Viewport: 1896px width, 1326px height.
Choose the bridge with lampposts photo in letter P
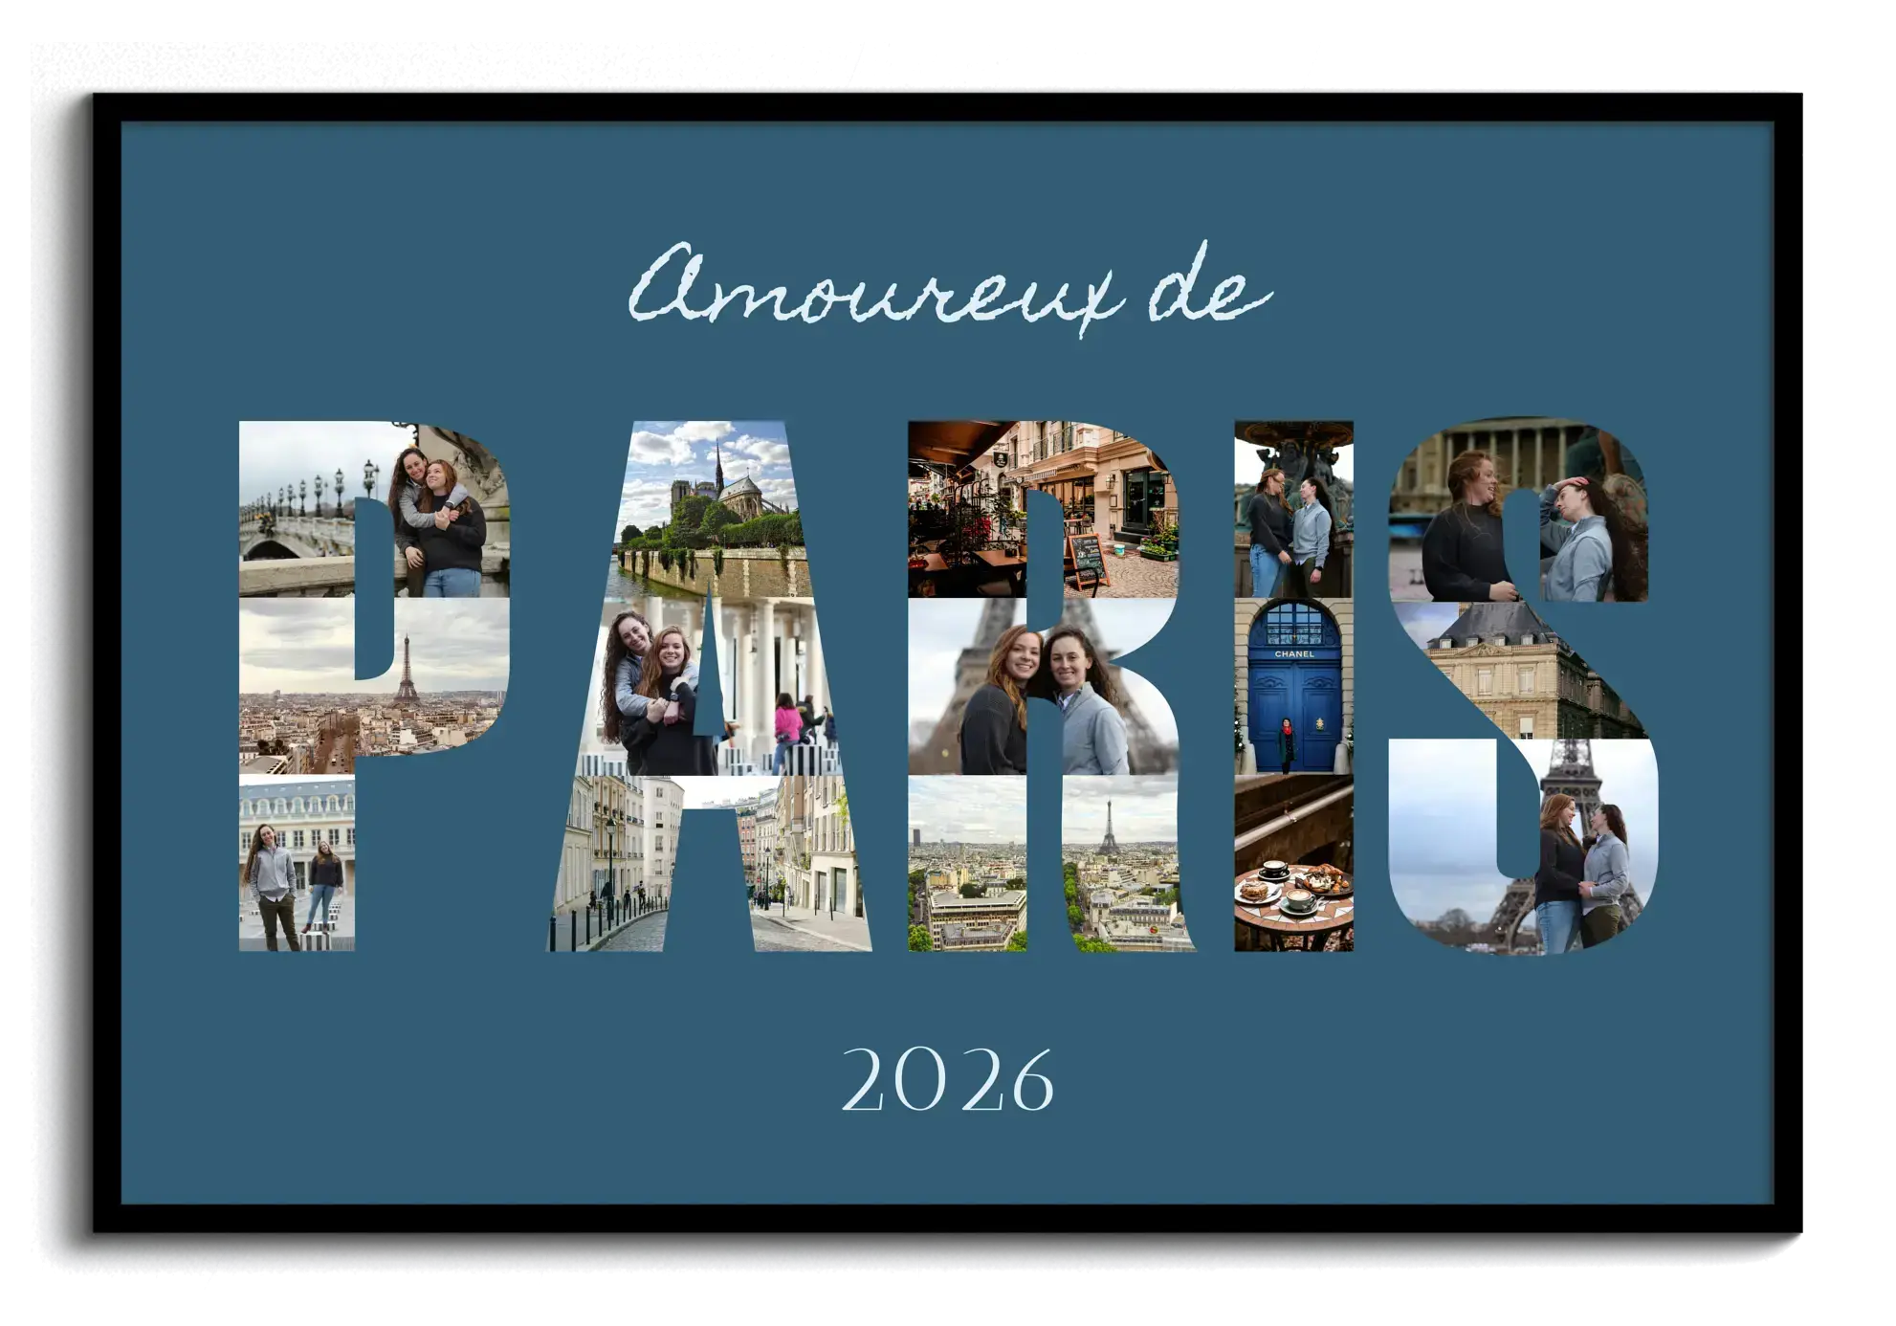point(374,509)
